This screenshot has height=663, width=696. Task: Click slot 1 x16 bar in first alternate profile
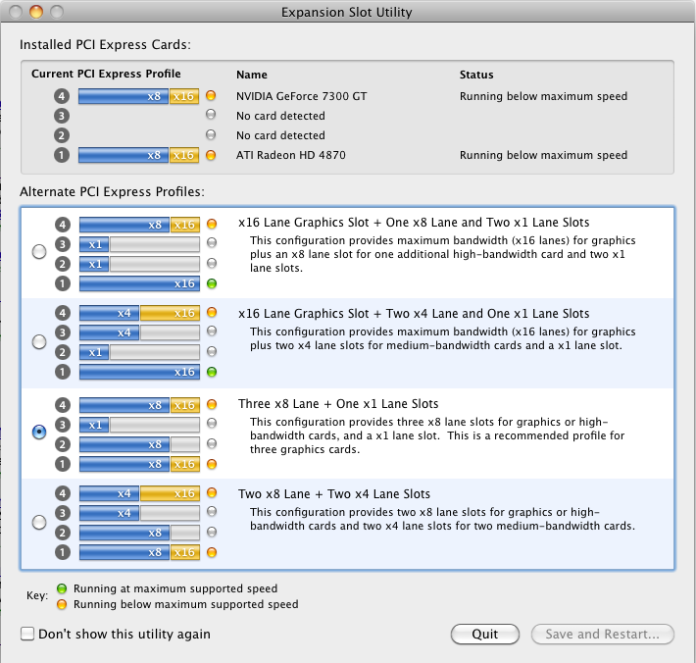click(x=139, y=283)
